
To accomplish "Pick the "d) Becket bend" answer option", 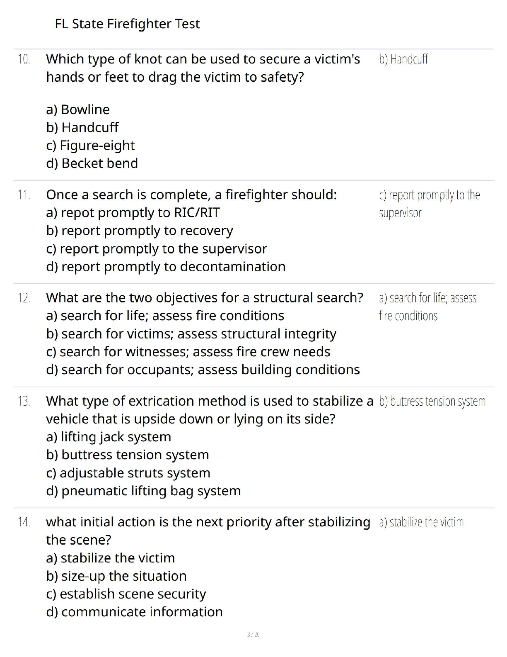I will [x=92, y=163].
